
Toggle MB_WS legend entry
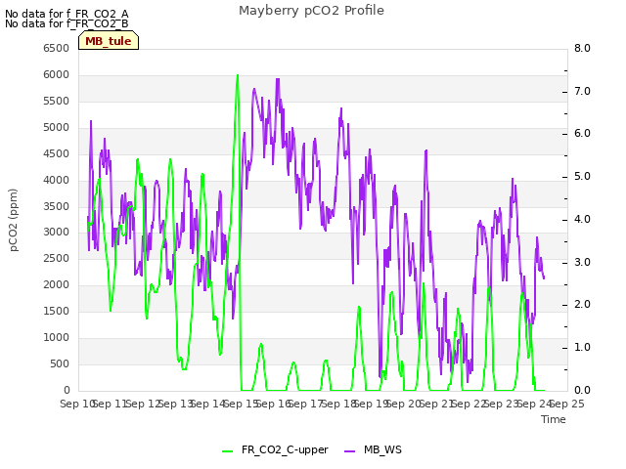click(373, 450)
